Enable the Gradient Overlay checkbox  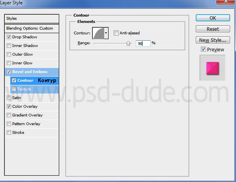tap(9, 115)
